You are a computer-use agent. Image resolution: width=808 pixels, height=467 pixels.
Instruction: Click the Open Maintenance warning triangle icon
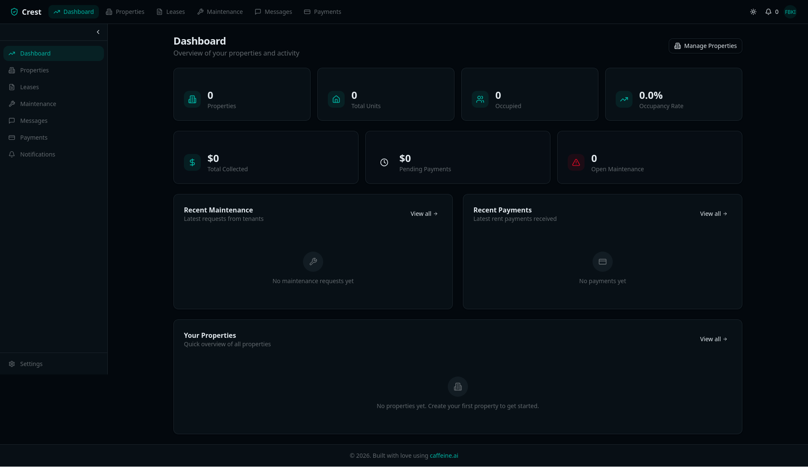point(576,162)
